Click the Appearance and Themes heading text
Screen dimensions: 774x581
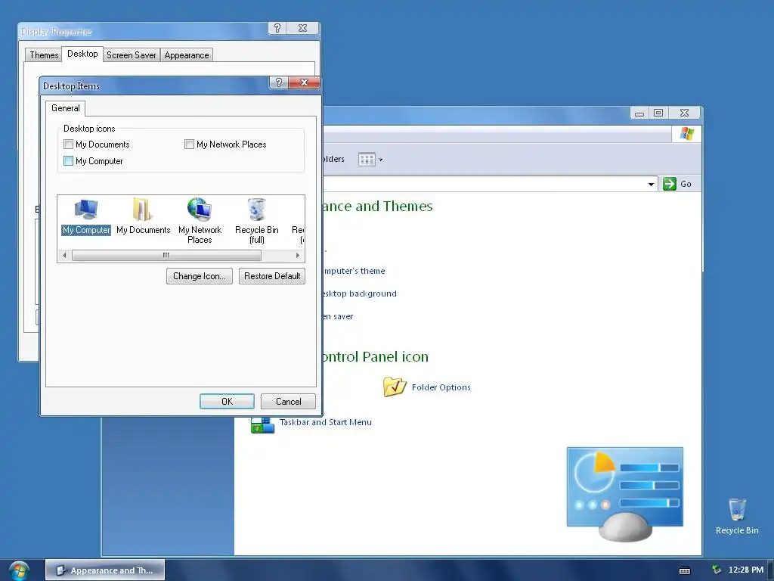378,206
